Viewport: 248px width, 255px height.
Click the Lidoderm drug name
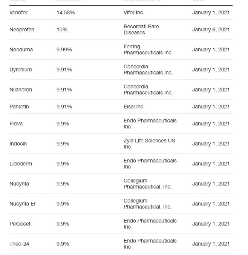tap(21, 164)
